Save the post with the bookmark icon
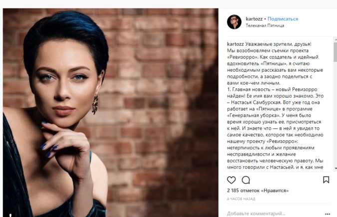This screenshot has width=337, height=217. click(326, 180)
